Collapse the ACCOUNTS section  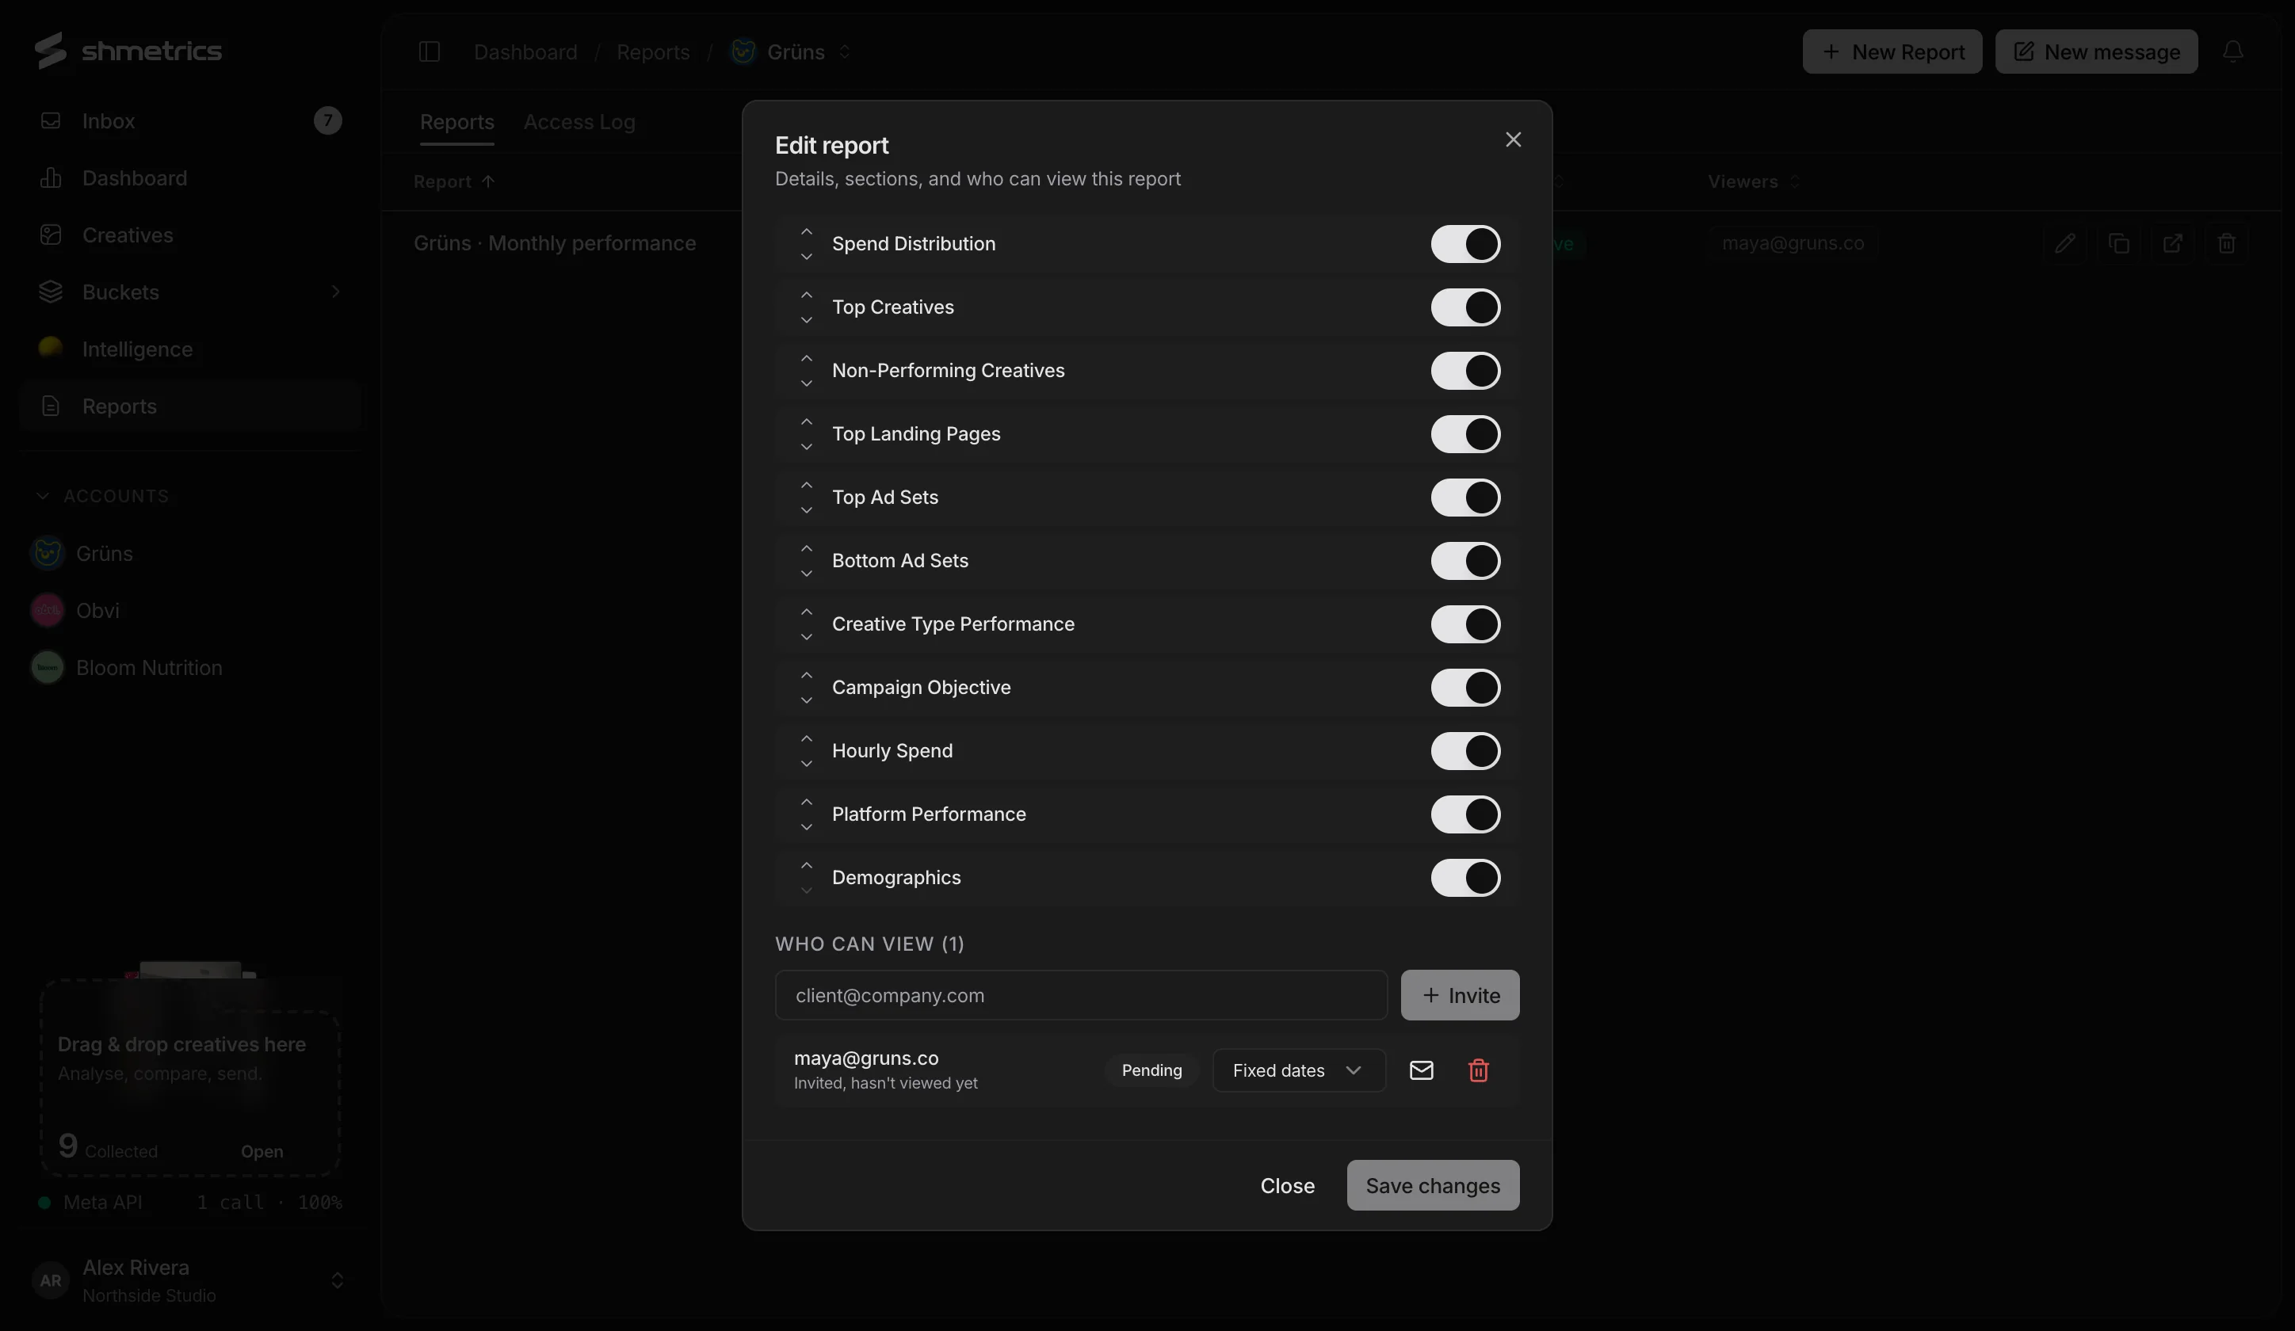101,496
